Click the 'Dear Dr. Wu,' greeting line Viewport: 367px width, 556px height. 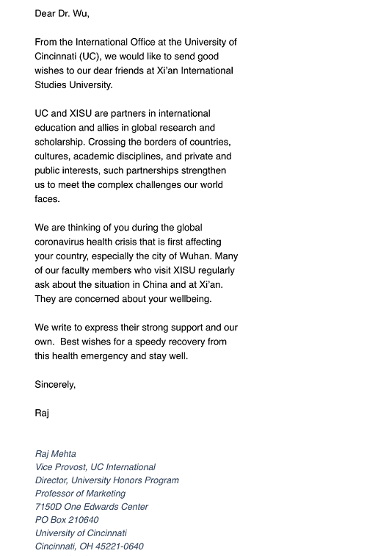tap(62, 13)
